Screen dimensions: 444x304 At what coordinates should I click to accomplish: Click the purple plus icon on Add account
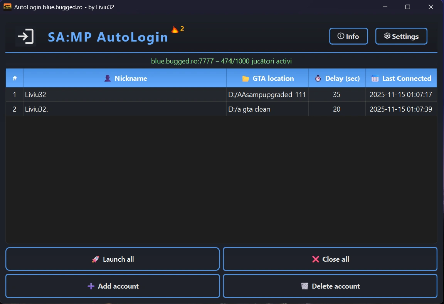click(x=91, y=286)
